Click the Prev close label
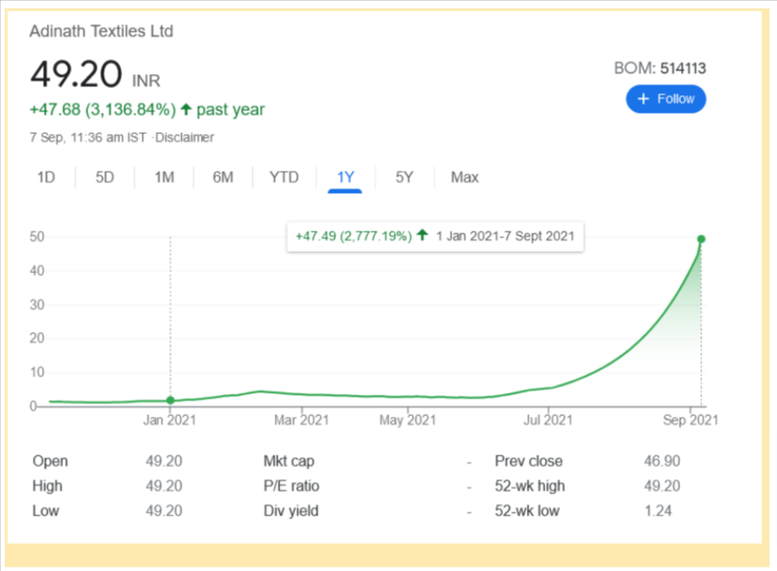777x571 pixels. 529,461
